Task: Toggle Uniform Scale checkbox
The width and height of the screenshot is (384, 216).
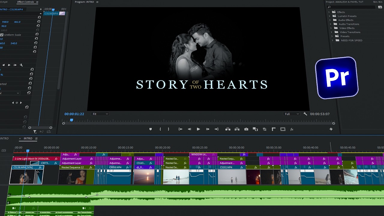Action: pyautogui.click(x=2, y=35)
